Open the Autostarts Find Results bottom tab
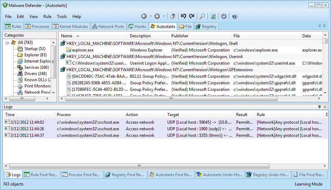Image resolution: width=331 pixels, height=190 pixels. (x=171, y=175)
